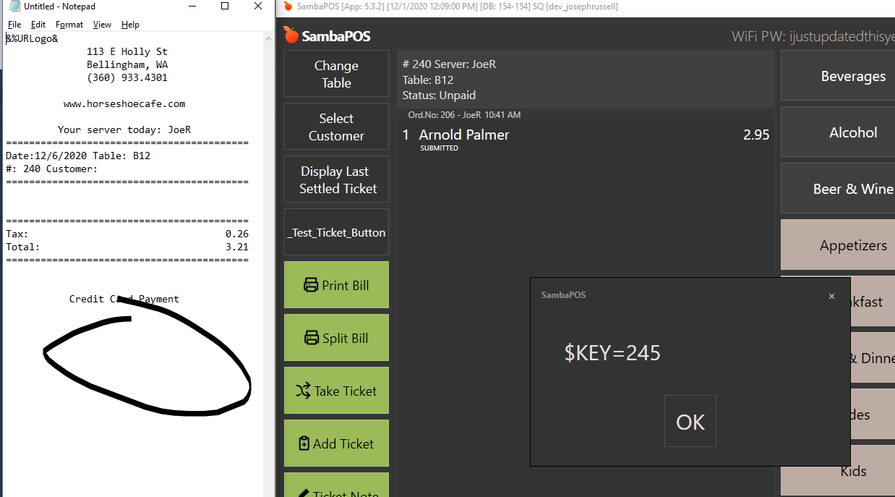Click the printer icon on Print Bill
Image resolution: width=895 pixels, height=497 pixels.
click(x=311, y=285)
